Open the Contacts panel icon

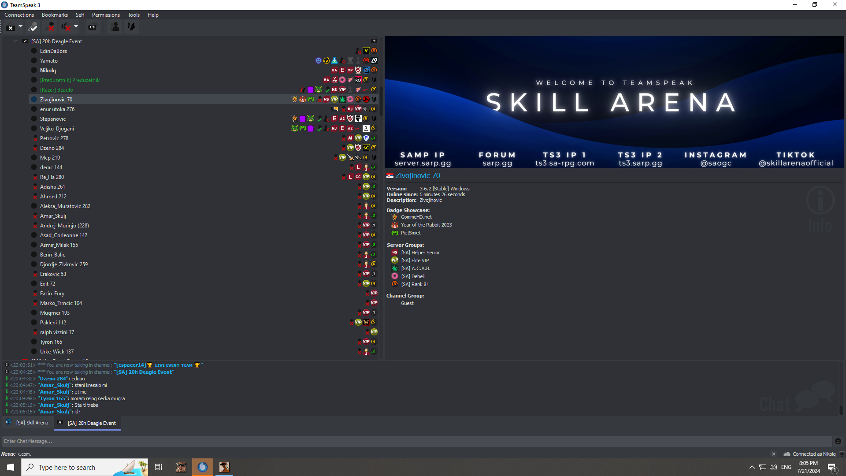coord(115,27)
